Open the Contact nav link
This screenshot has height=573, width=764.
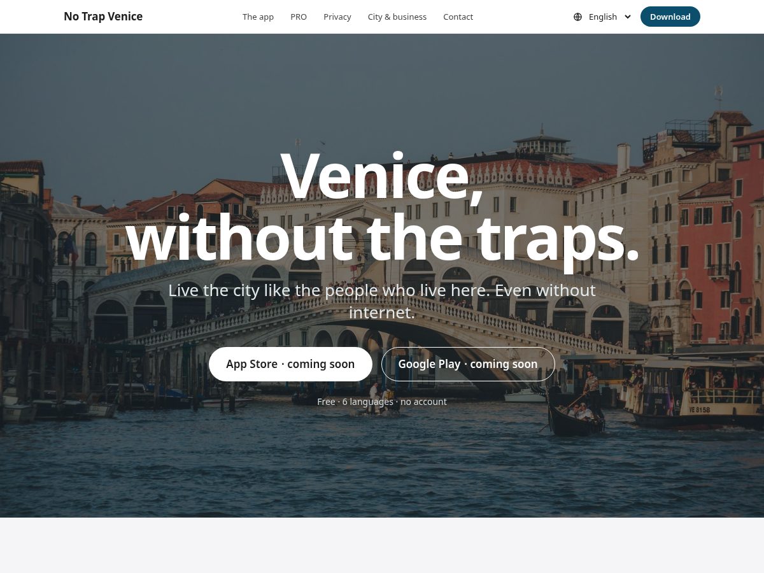[458, 17]
